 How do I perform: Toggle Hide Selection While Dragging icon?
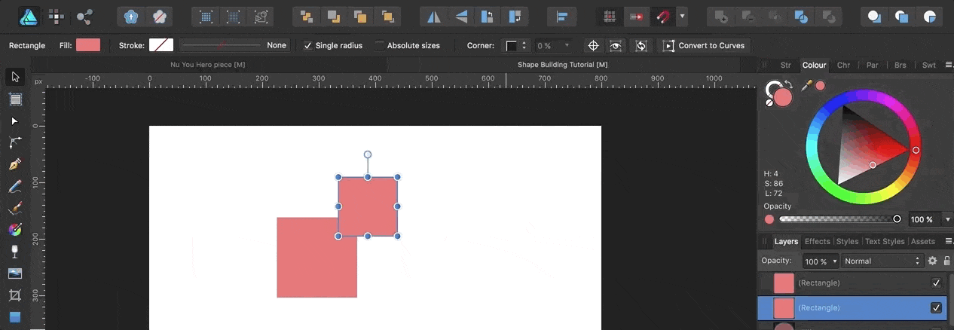coord(616,46)
